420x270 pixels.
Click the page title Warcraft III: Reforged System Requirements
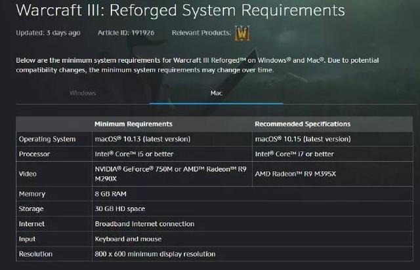coord(180,10)
